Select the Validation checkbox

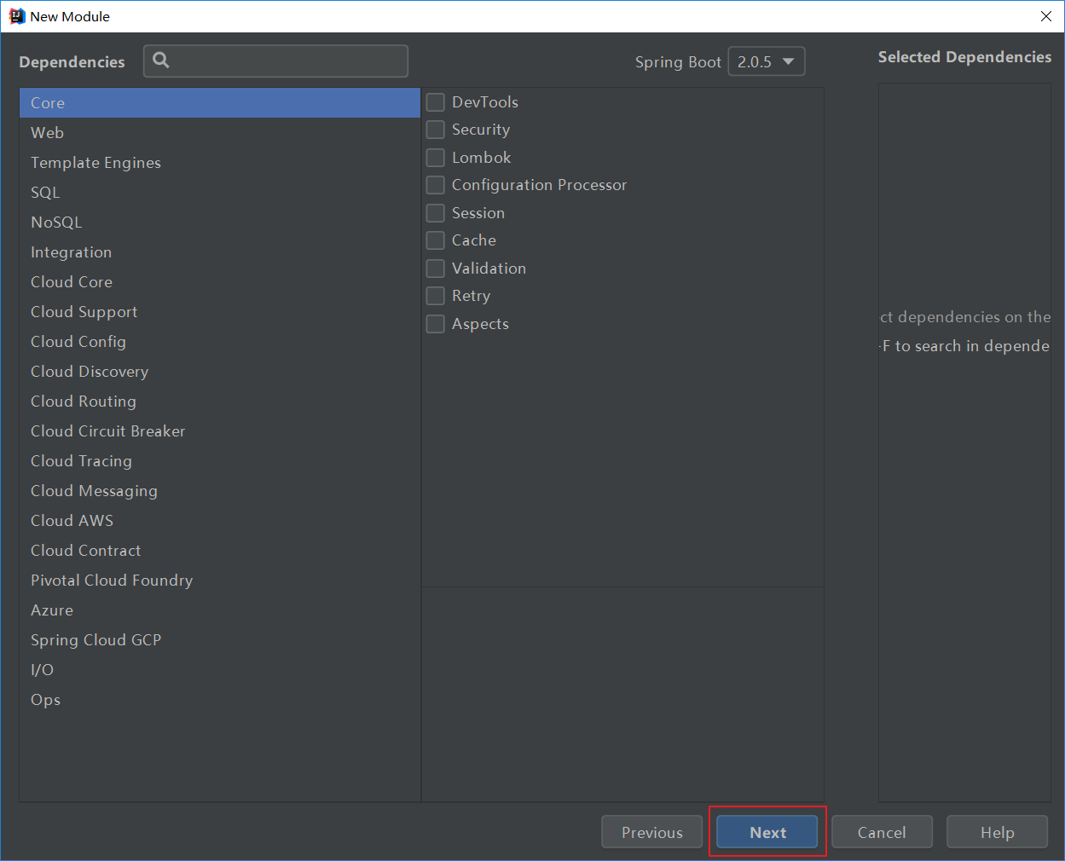coord(436,269)
